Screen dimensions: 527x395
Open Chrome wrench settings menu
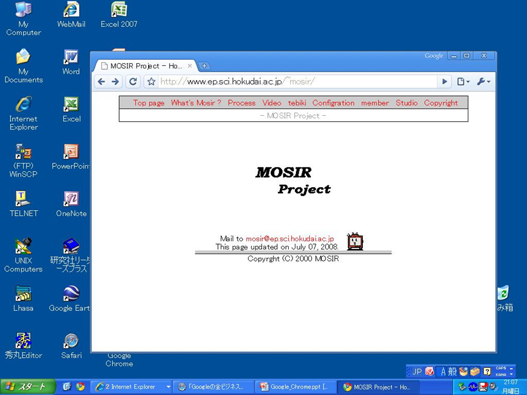pyautogui.click(x=483, y=82)
